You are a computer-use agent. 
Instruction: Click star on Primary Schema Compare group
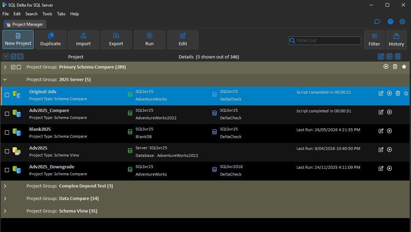point(404,66)
